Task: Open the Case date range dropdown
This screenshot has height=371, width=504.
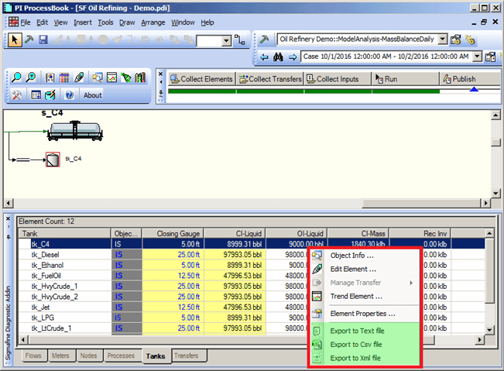Action: pyautogui.click(x=478, y=57)
